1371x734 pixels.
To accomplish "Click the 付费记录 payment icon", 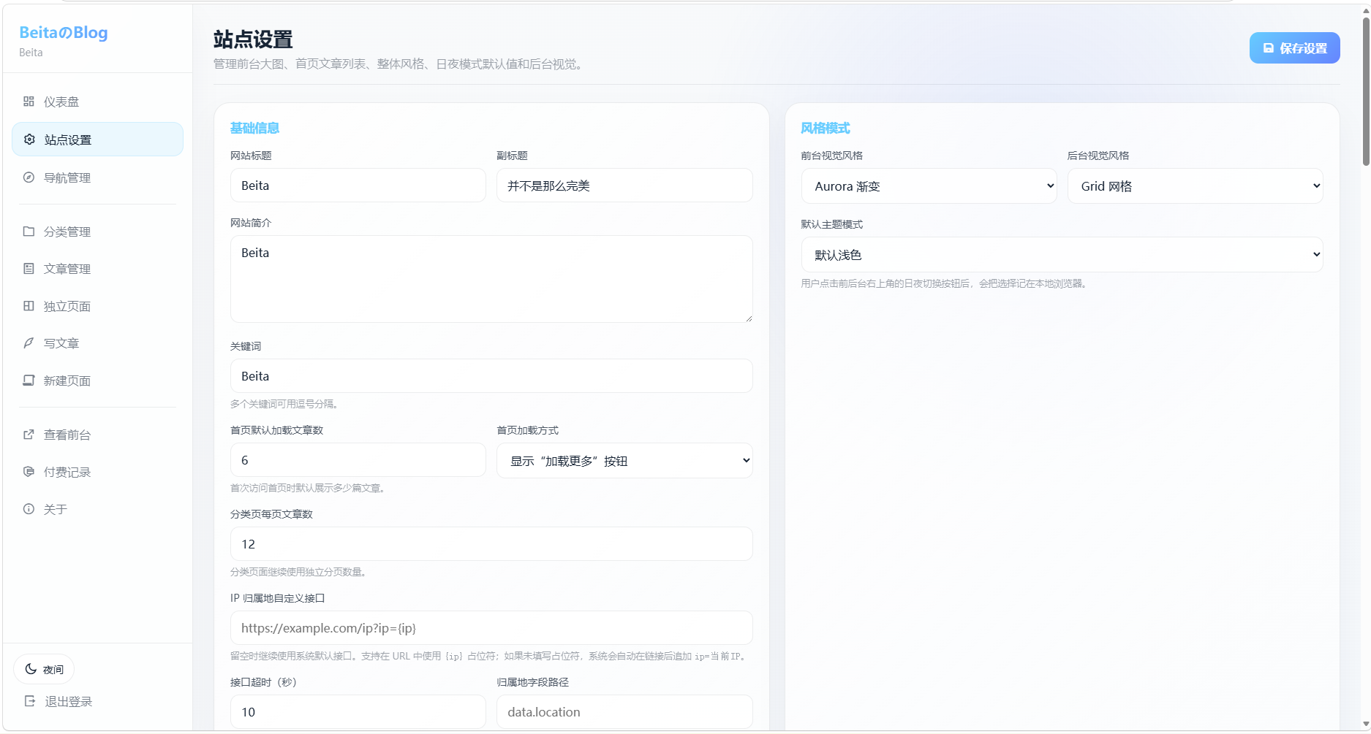I will click(x=29, y=472).
